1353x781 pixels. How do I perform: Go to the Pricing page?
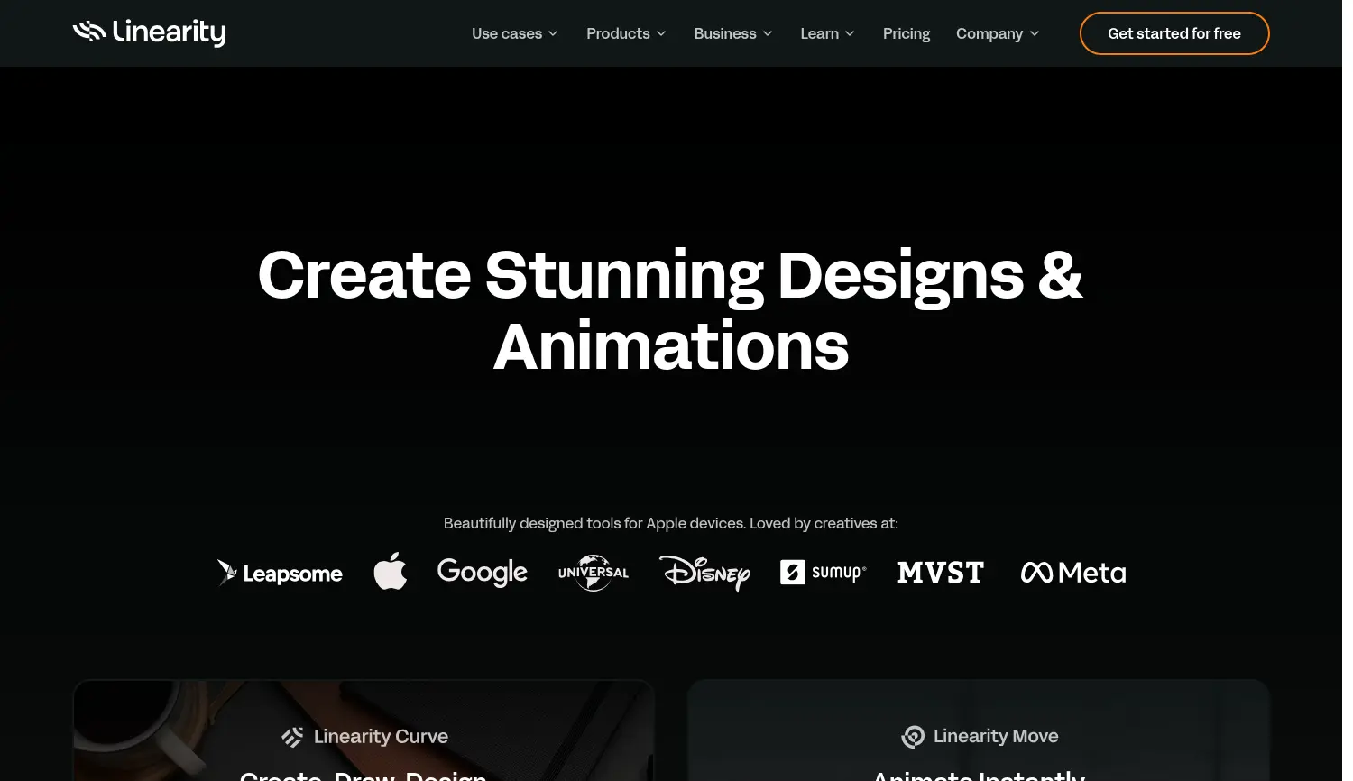(x=906, y=33)
